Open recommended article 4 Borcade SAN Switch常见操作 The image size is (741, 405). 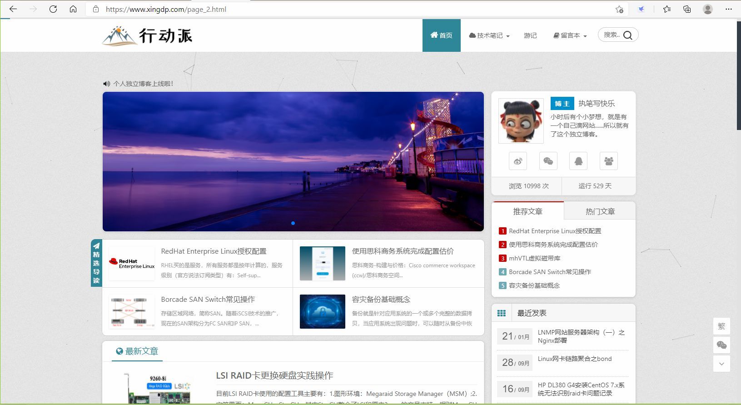[550, 272]
